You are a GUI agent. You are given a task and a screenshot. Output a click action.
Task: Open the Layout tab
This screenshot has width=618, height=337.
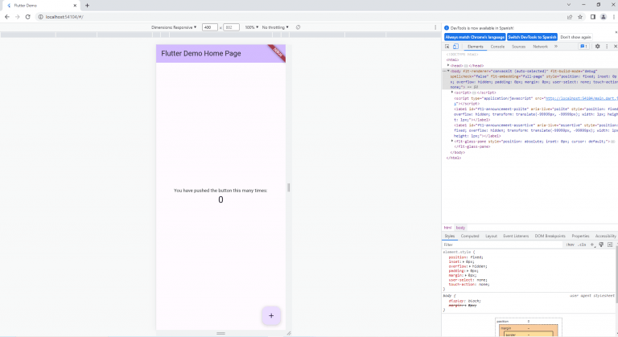pyautogui.click(x=491, y=236)
